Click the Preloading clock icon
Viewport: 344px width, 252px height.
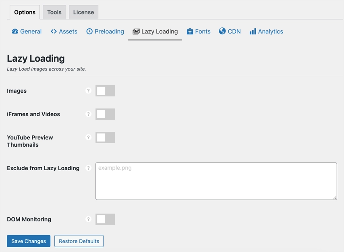(x=89, y=31)
